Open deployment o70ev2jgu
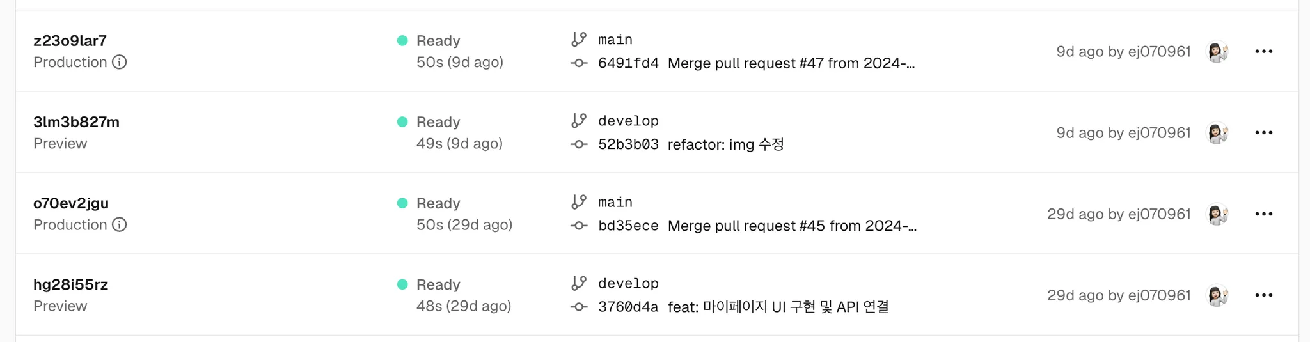This screenshot has width=1310, height=342. point(71,203)
